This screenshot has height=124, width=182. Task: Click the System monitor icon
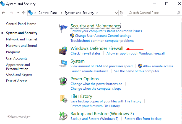click(x=63, y=63)
